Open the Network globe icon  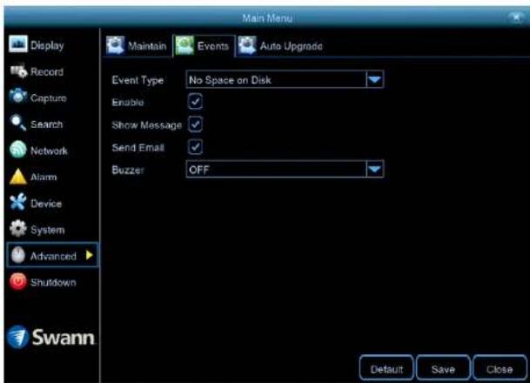pyautogui.click(x=18, y=150)
